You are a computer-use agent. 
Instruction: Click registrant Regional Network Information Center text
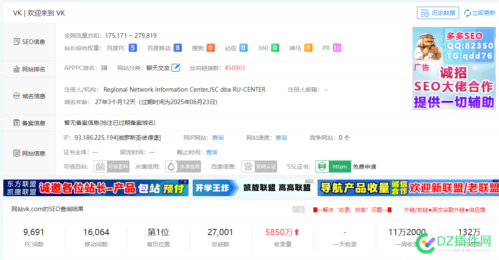pos(185,90)
